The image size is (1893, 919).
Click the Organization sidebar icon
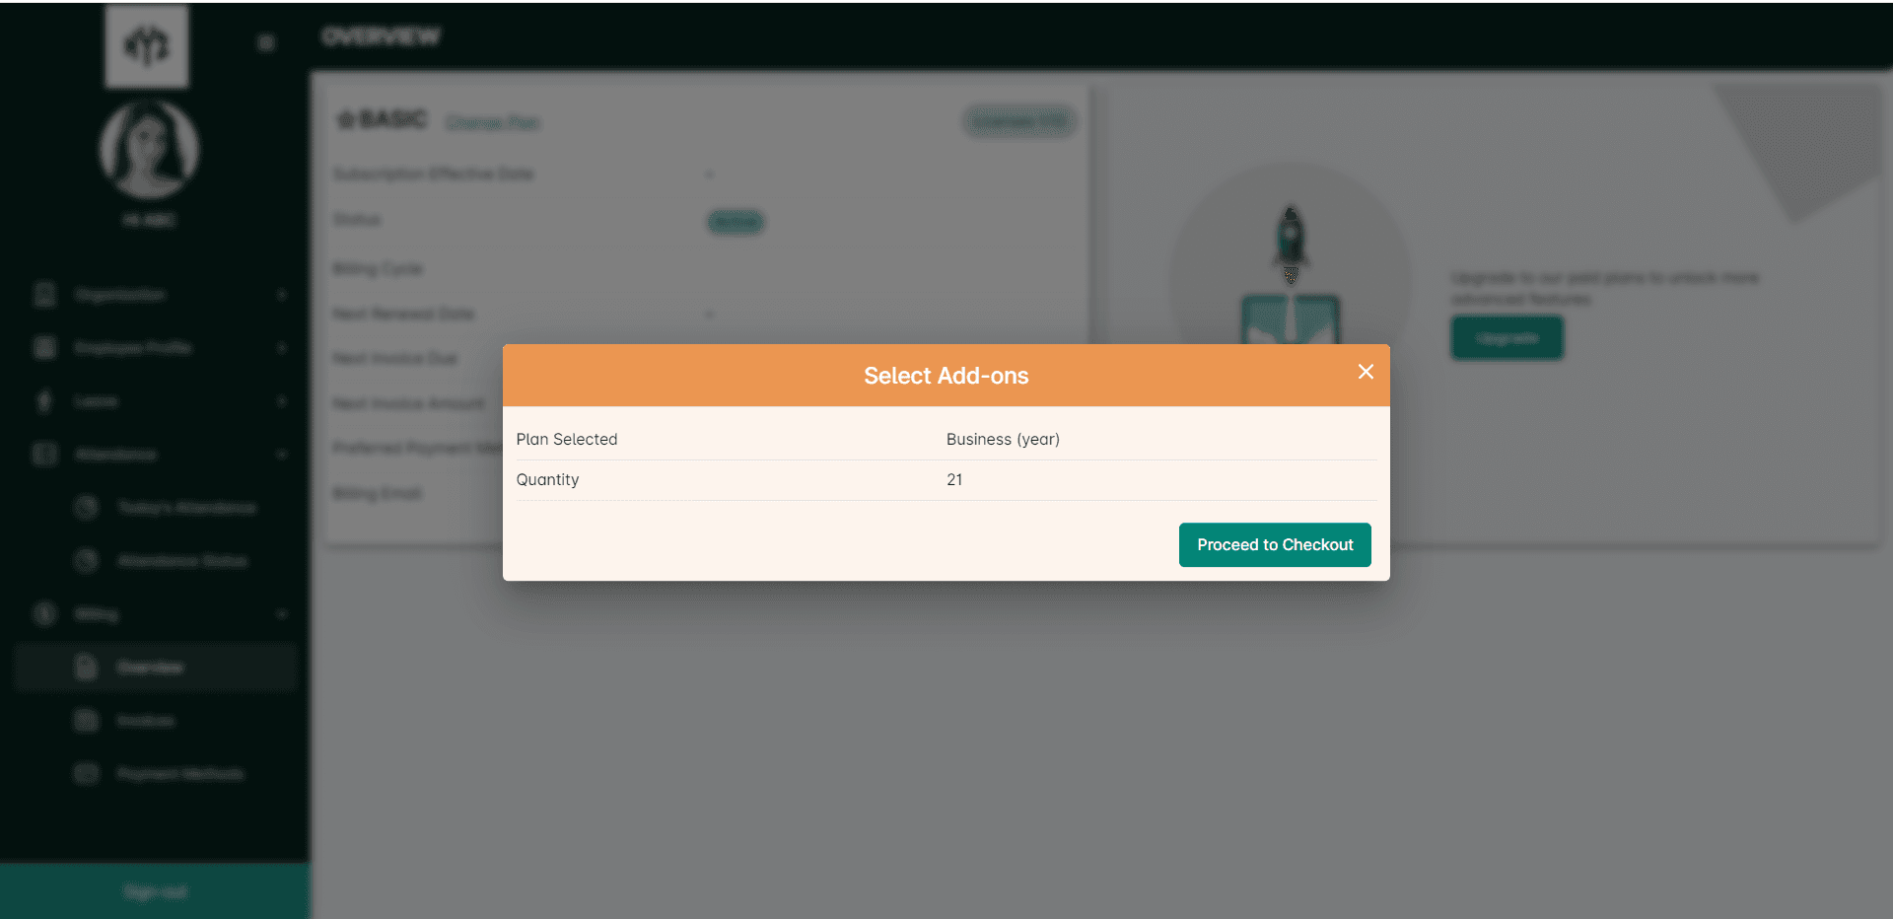point(45,295)
